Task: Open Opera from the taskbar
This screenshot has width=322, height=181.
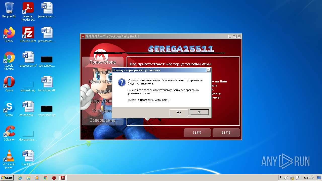Action: [x=54, y=178]
